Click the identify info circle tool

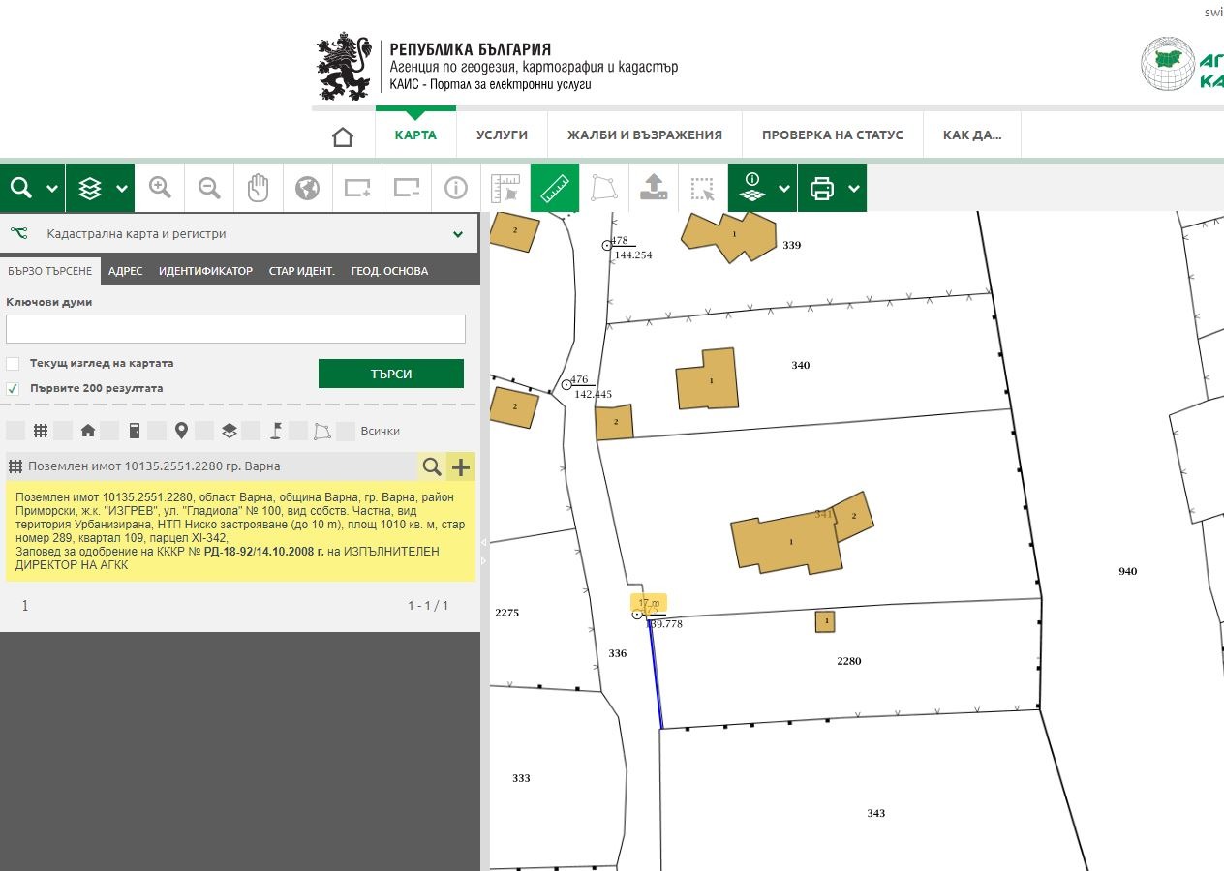455,188
